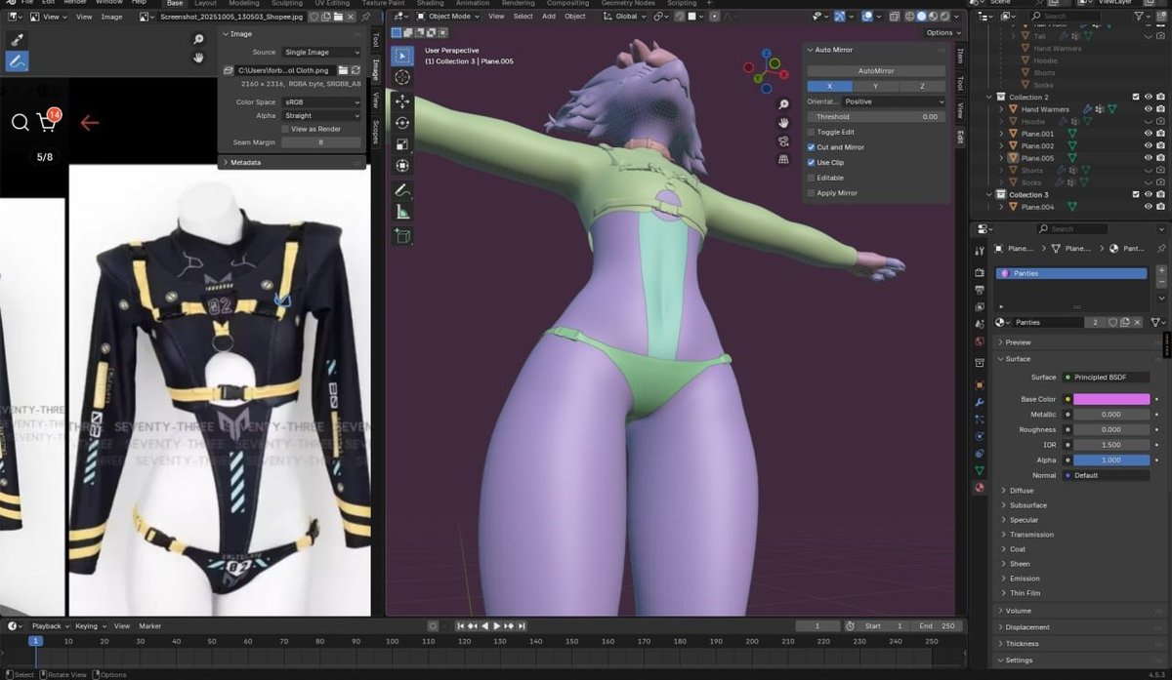Enable the Apply Mirror checkbox
Image resolution: width=1172 pixels, height=680 pixels.
coord(812,193)
